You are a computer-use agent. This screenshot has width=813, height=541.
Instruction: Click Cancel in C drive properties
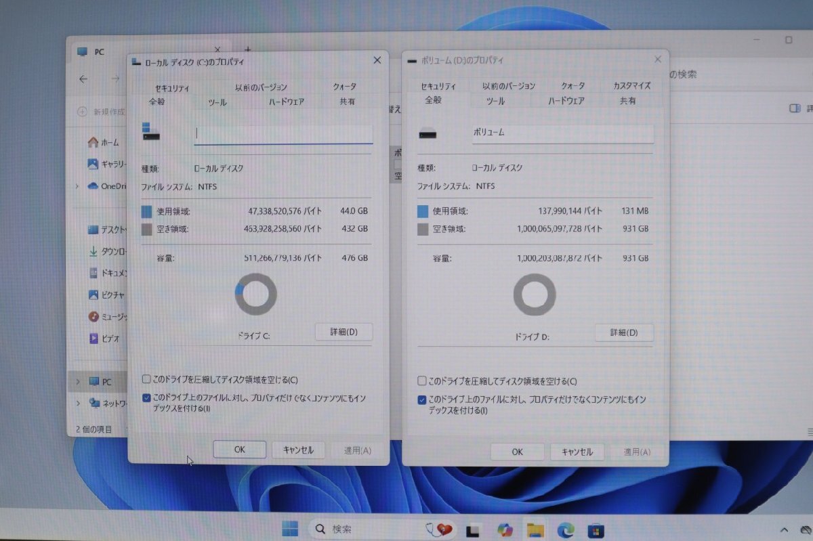pyautogui.click(x=298, y=450)
